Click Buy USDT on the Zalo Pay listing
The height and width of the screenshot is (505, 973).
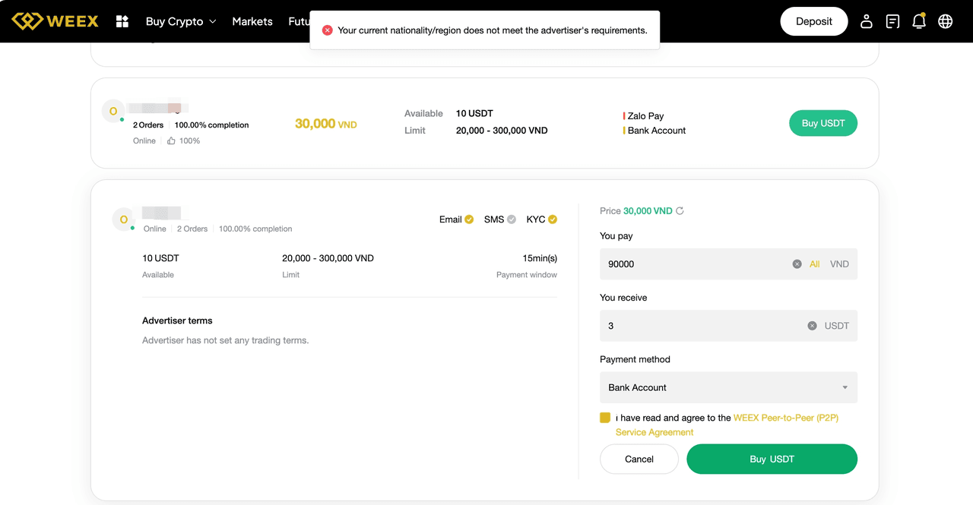click(x=822, y=123)
